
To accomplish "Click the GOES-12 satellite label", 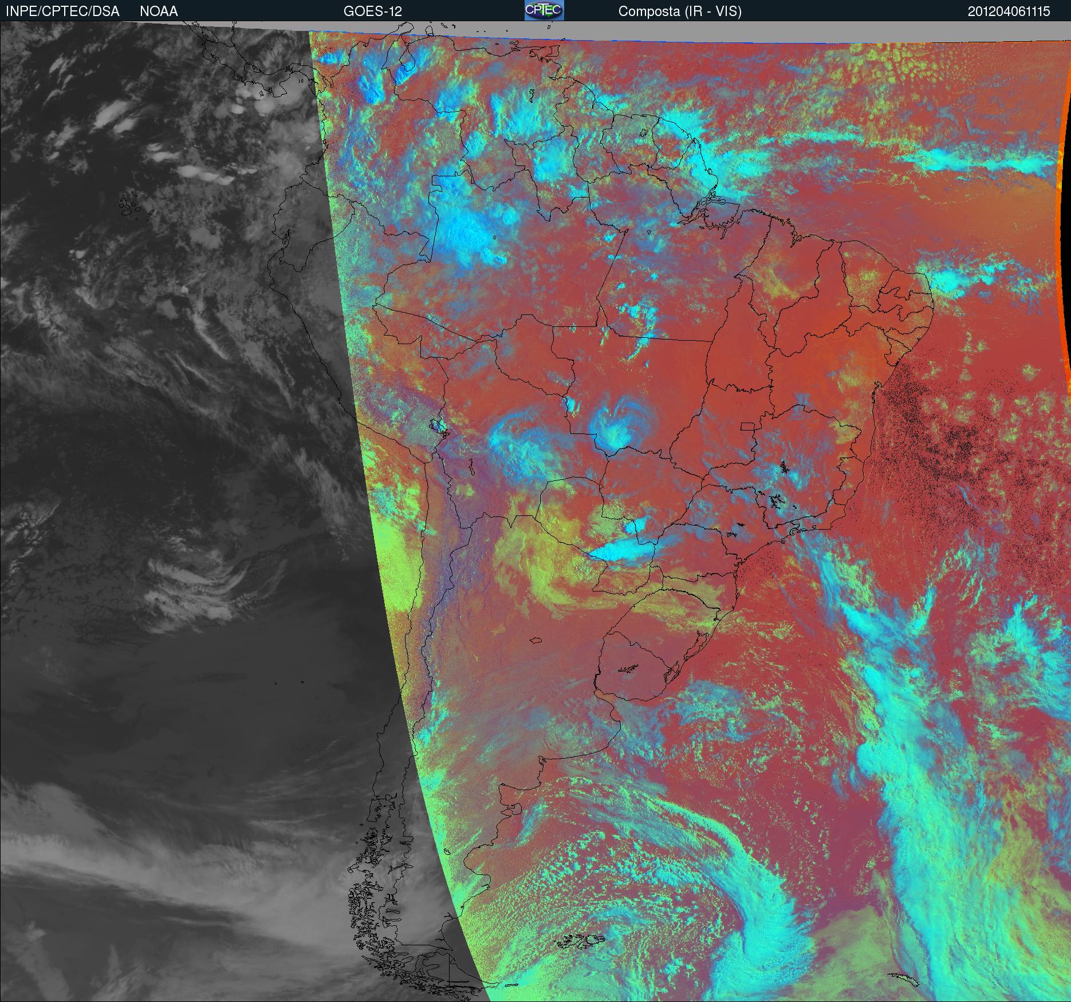I will pos(372,11).
